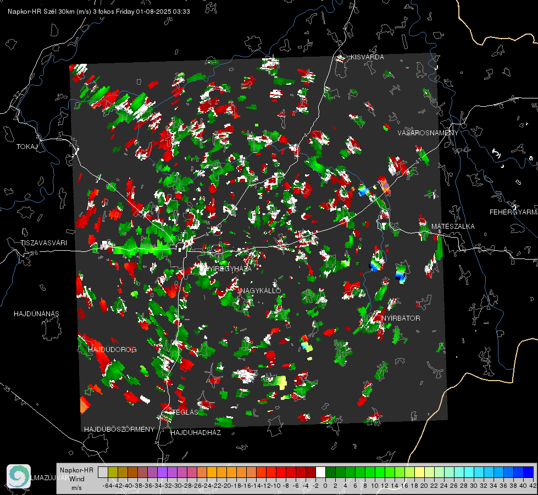Click the HAJDÚHADHÁZ city label
This screenshot has height=495, width=538.
point(196,433)
